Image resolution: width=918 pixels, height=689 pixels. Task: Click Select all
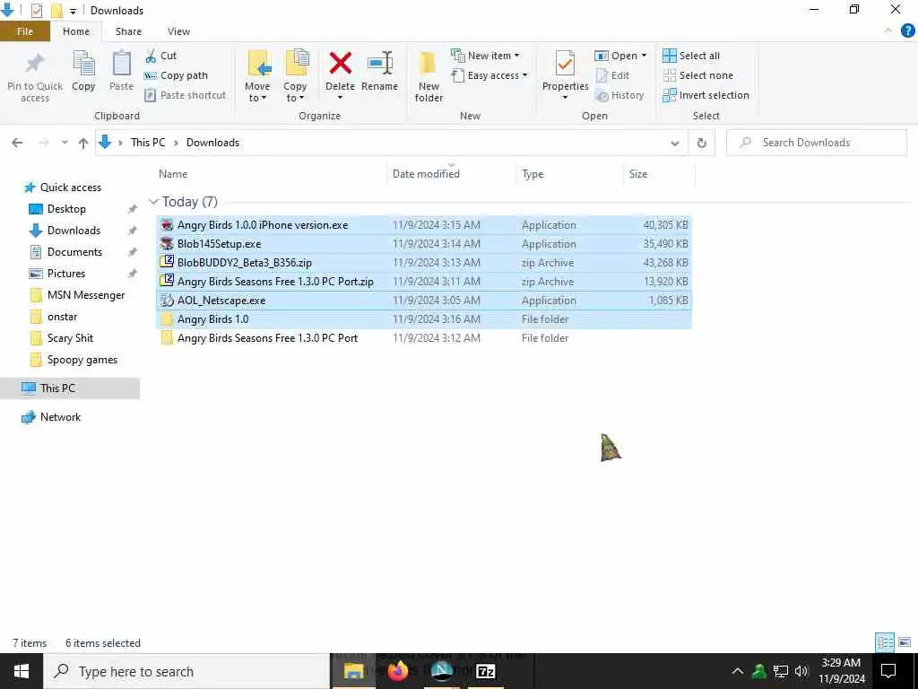691,56
